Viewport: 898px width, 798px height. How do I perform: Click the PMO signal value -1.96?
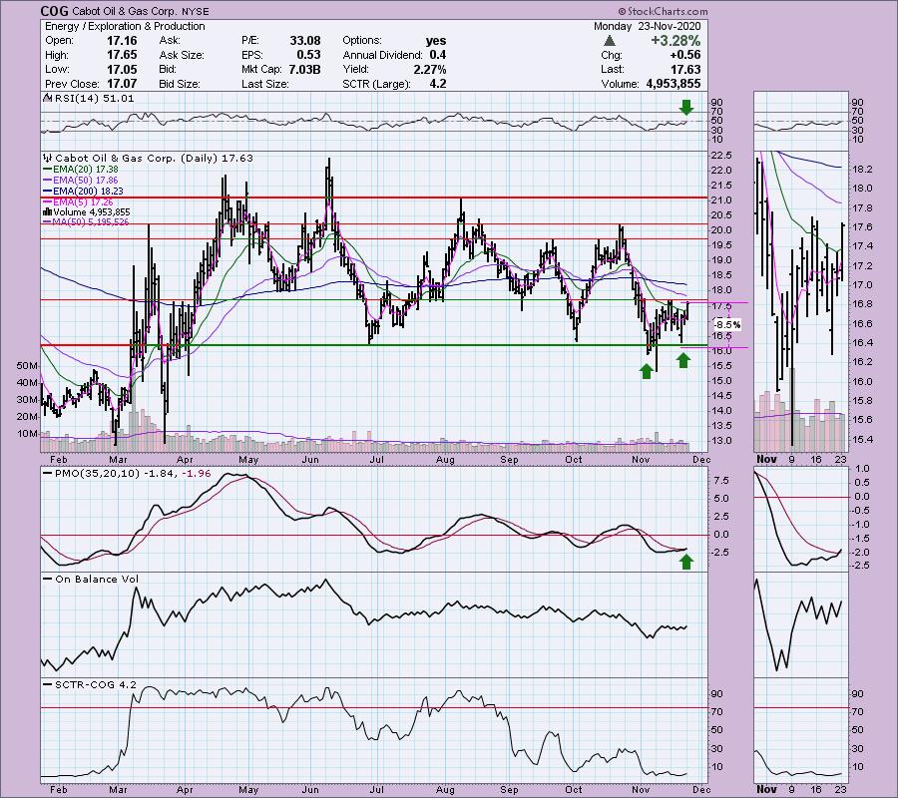(x=196, y=474)
